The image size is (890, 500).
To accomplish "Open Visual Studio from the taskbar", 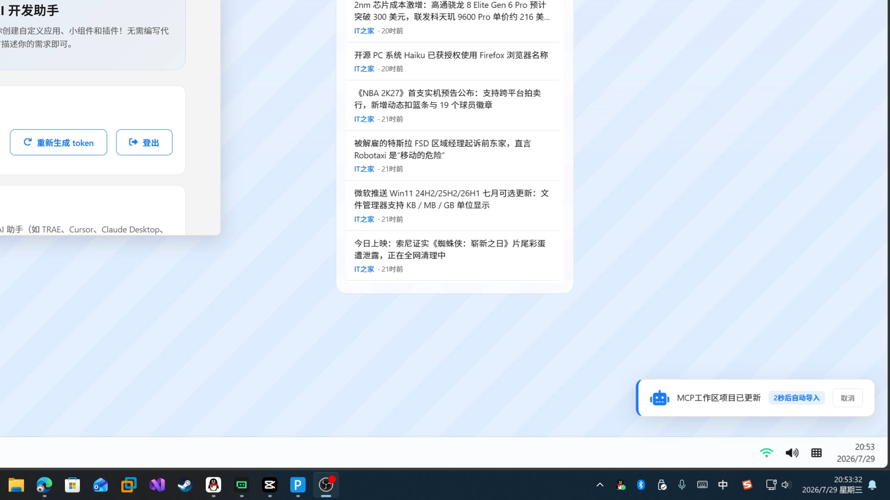I will 157,485.
